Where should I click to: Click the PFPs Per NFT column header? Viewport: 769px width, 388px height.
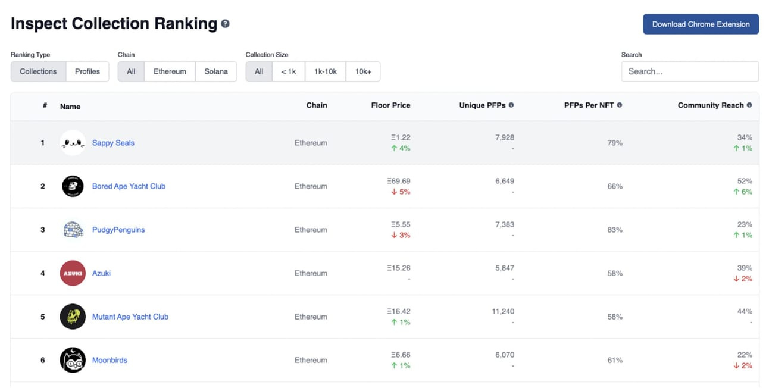[x=589, y=105]
